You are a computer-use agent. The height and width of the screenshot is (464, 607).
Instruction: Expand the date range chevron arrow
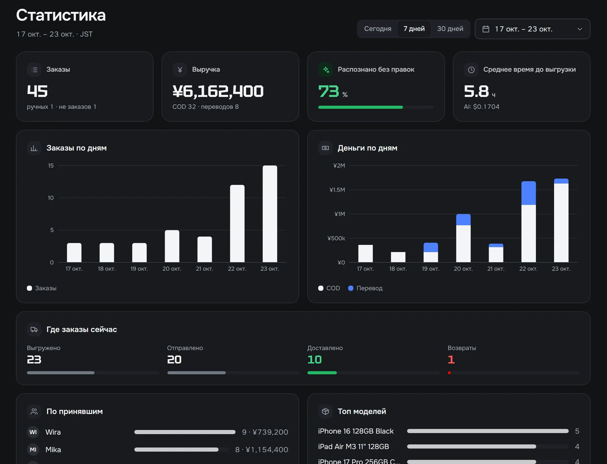580,29
